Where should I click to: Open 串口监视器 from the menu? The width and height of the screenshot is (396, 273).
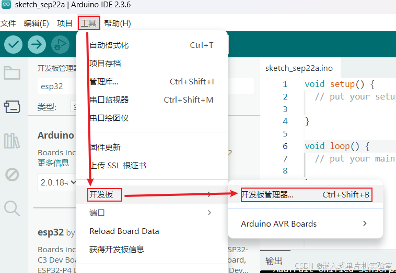pyautogui.click(x=152, y=100)
